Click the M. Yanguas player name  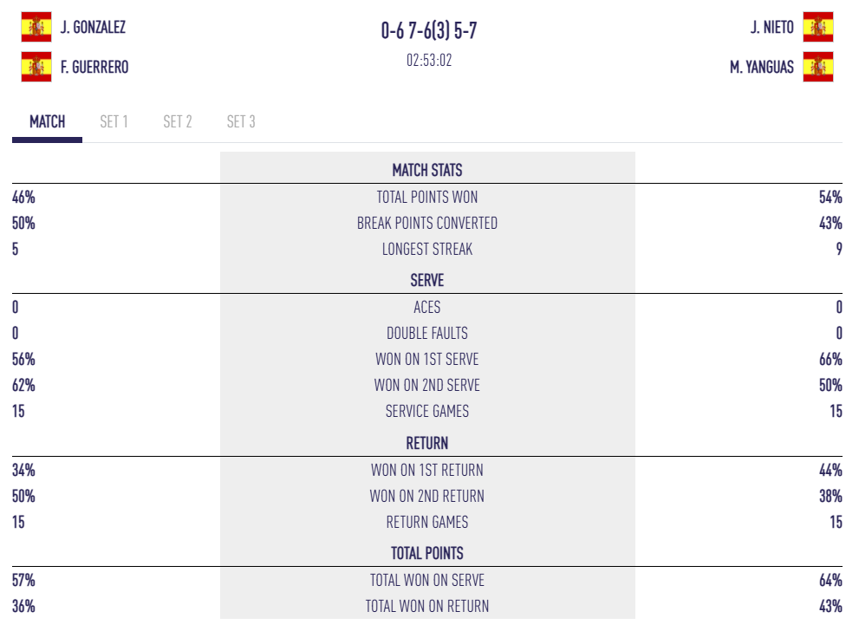point(762,67)
